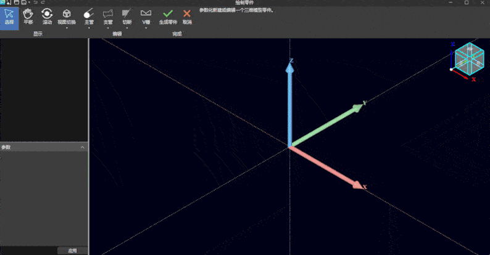Screen dimensions: 490x255
Task: Open the dropdown under V槽
Action: pyautogui.click(x=146, y=28)
